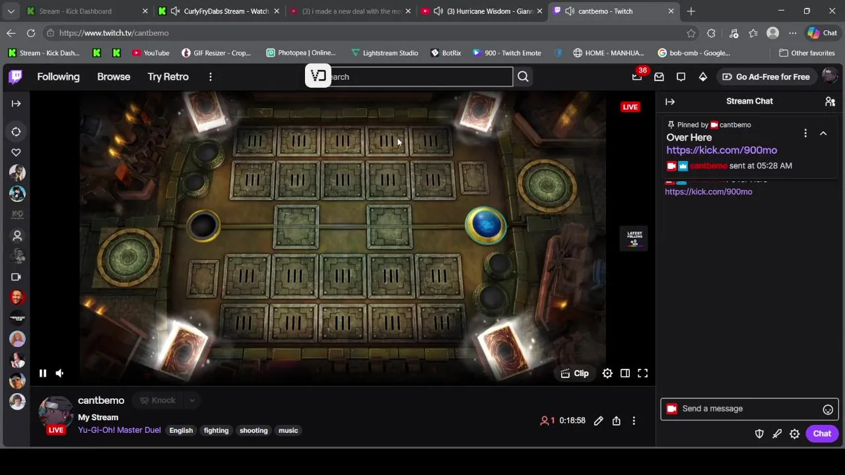Image resolution: width=845 pixels, height=475 pixels.
Task: Collapse the pinned message chevron
Action: pyautogui.click(x=823, y=133)
